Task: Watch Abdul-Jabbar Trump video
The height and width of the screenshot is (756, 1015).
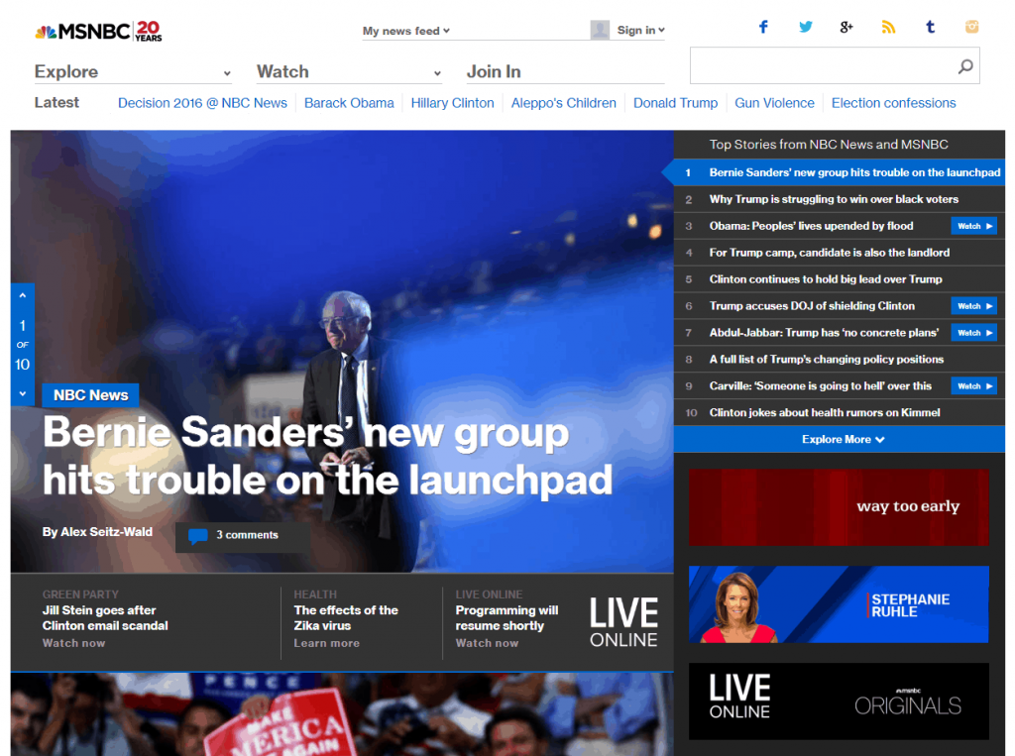Action: [x=973, y=333]
